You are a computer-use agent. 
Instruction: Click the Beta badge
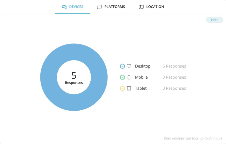click(x=214, y=20)
